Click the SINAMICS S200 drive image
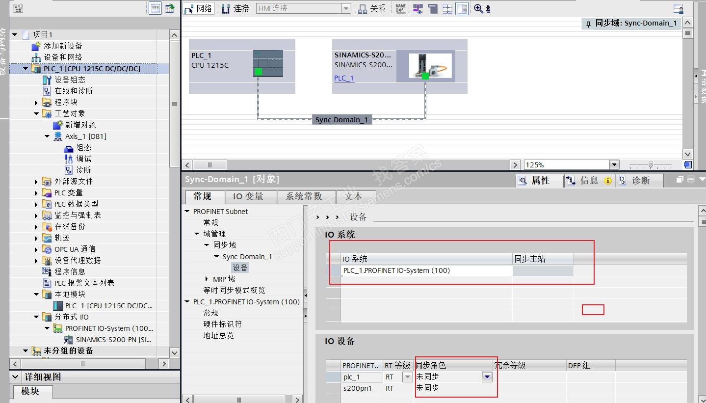The image size is (706, 403). [x=430, y=65]
